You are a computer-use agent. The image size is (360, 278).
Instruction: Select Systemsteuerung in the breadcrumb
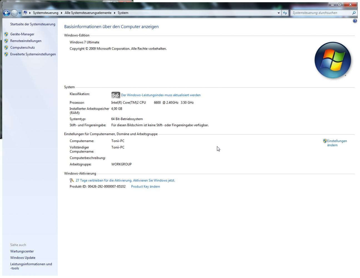(46, 13)
